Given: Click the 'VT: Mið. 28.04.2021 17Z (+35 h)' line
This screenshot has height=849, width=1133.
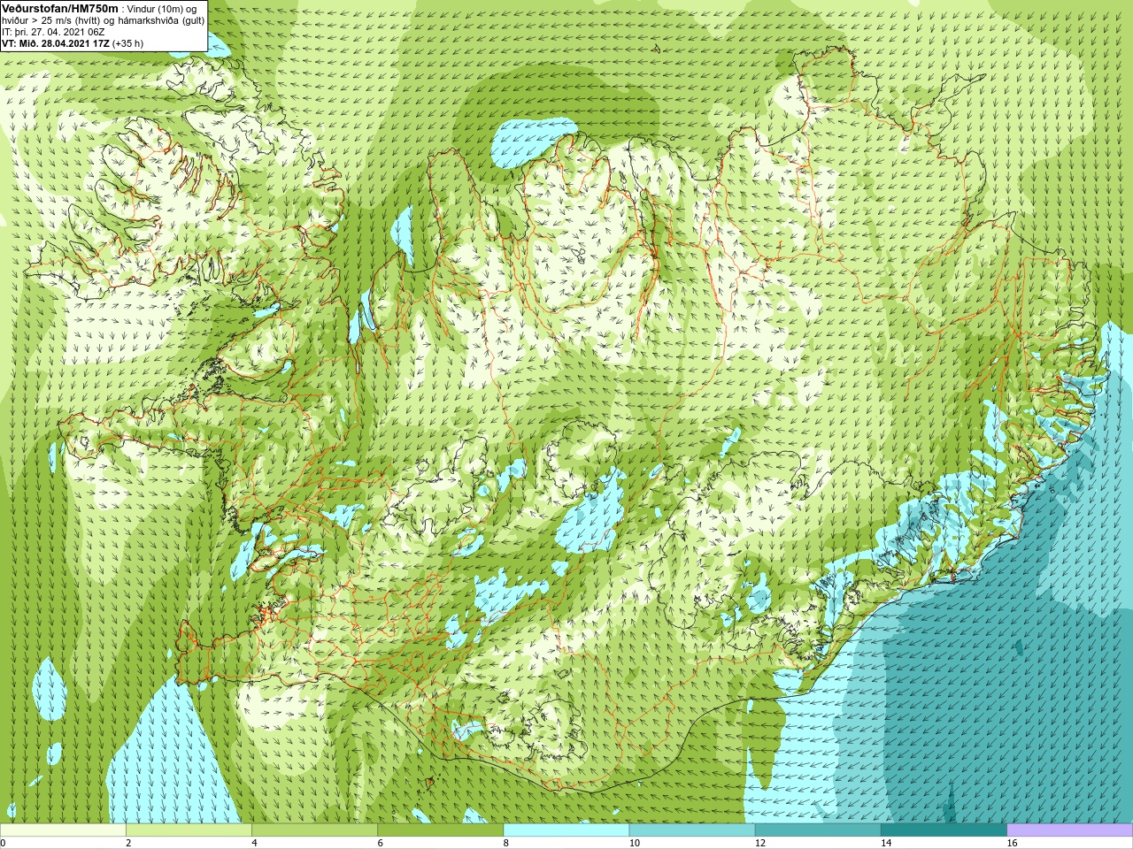Looking at the screenshot, I should coord(73,42).
